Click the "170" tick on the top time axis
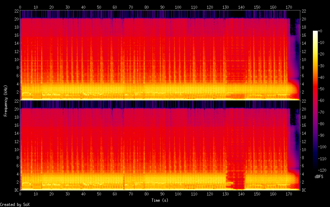Image resolution: width=330 pixels, height=207 pixels. click(x=289, y=7)
